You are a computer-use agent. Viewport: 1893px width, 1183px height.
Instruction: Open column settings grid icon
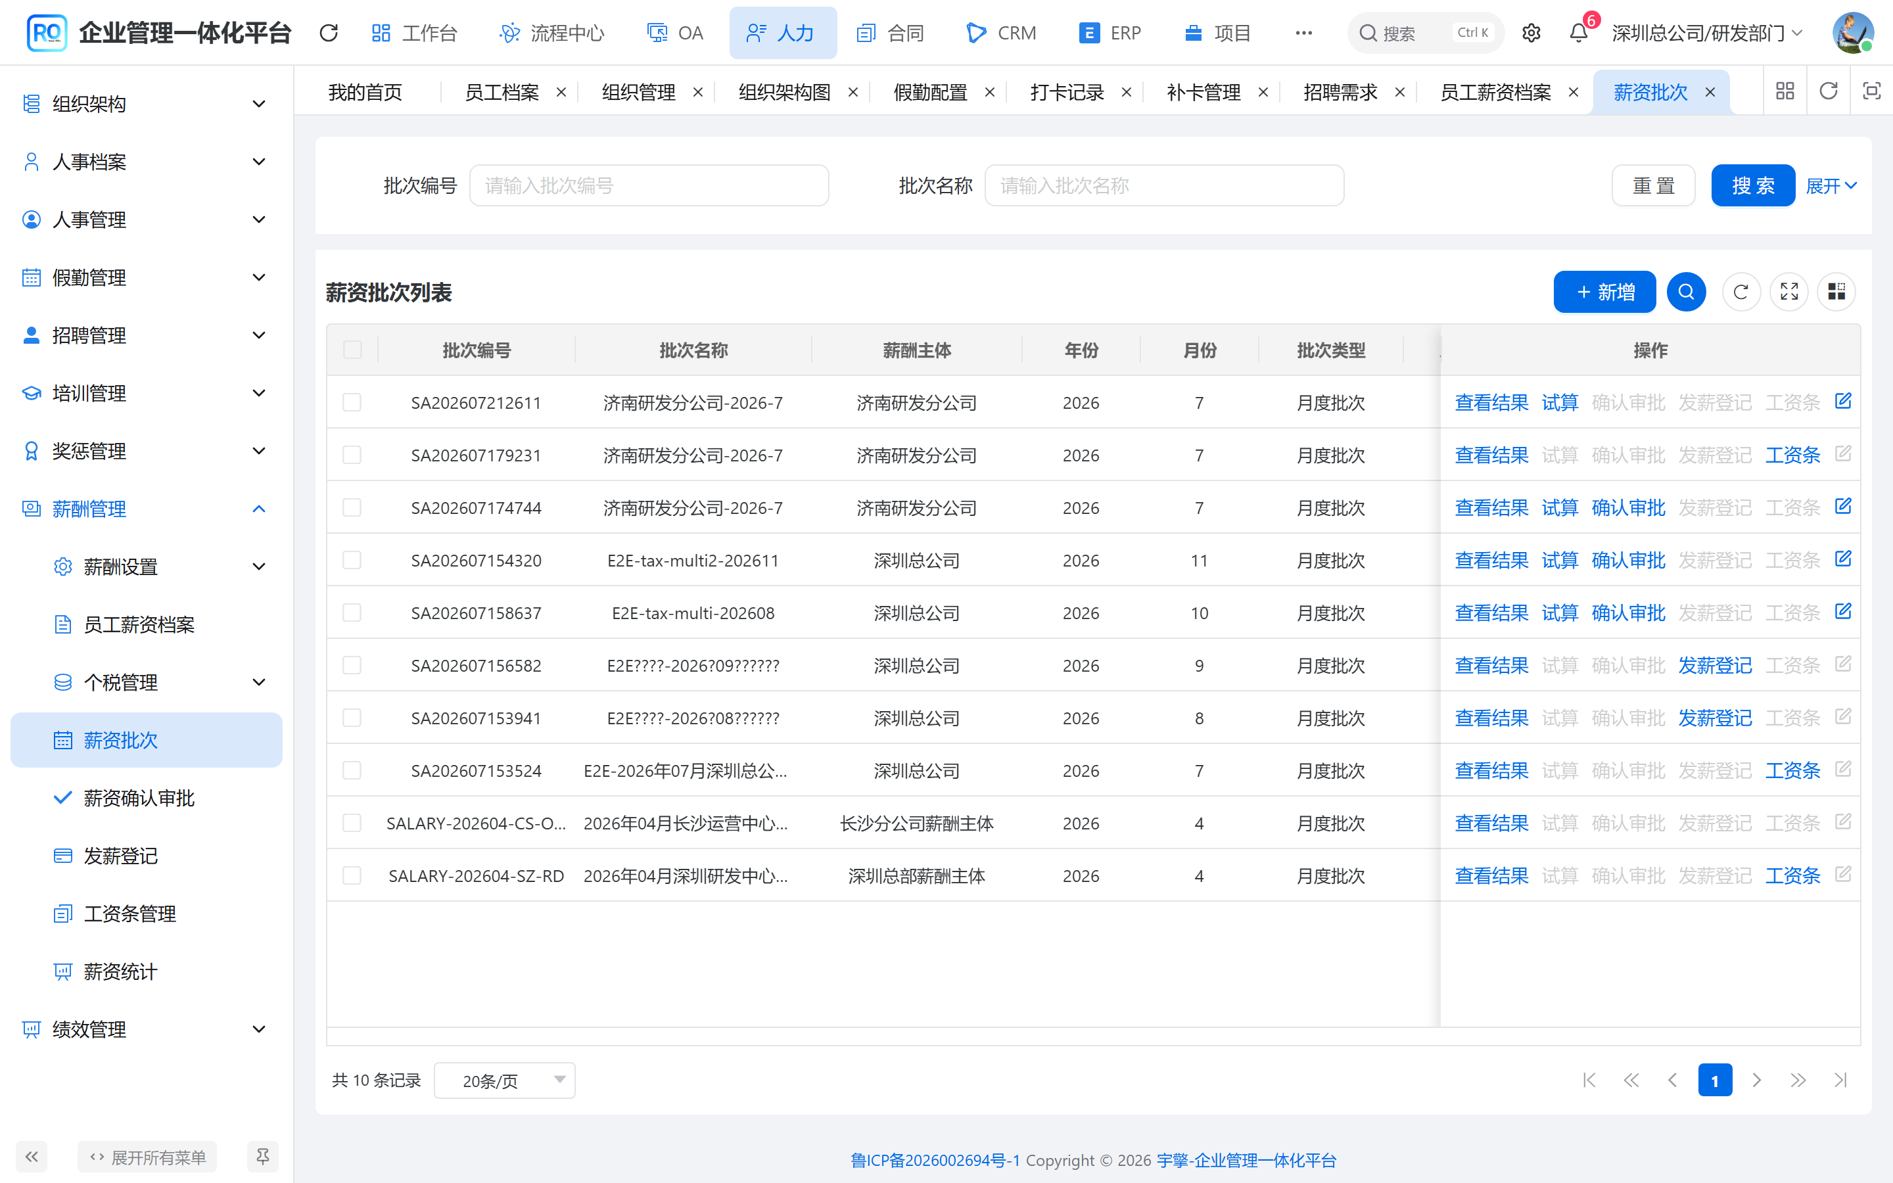click(1836, 292)
